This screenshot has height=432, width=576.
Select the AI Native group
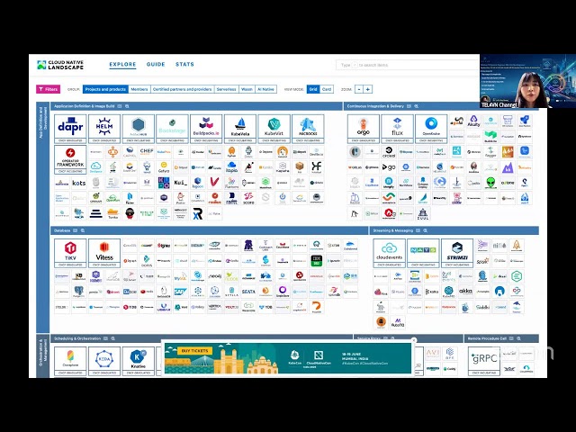click(x=266, y=89)
